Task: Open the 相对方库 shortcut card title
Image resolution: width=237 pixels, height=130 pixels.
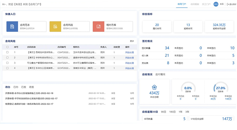Action: click(111, 25)
